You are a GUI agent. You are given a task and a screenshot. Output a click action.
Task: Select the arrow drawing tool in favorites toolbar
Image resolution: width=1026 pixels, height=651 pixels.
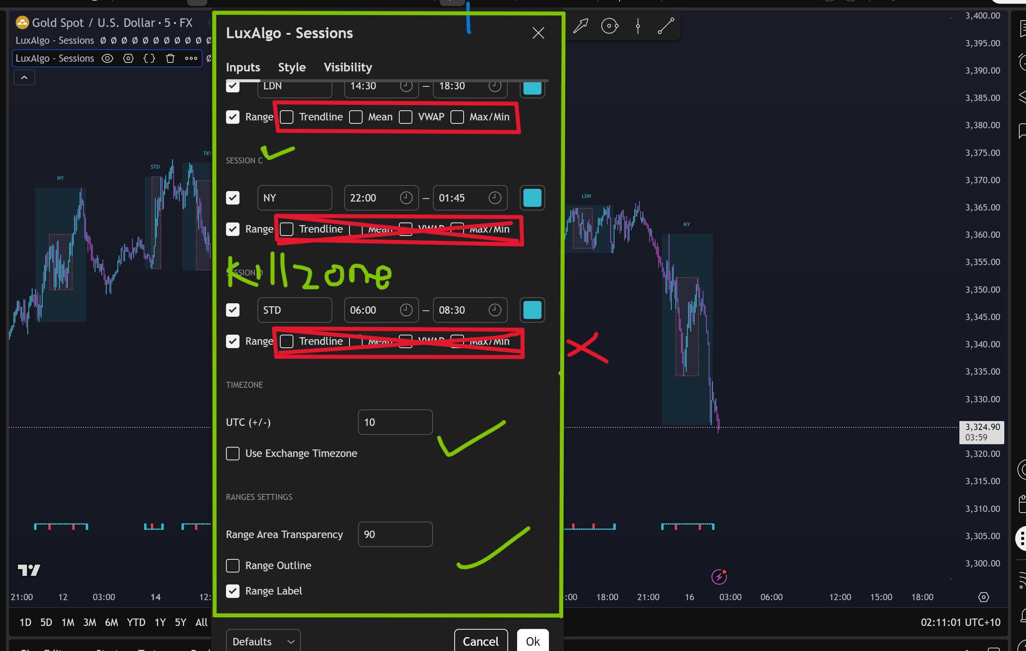point(580,26)
